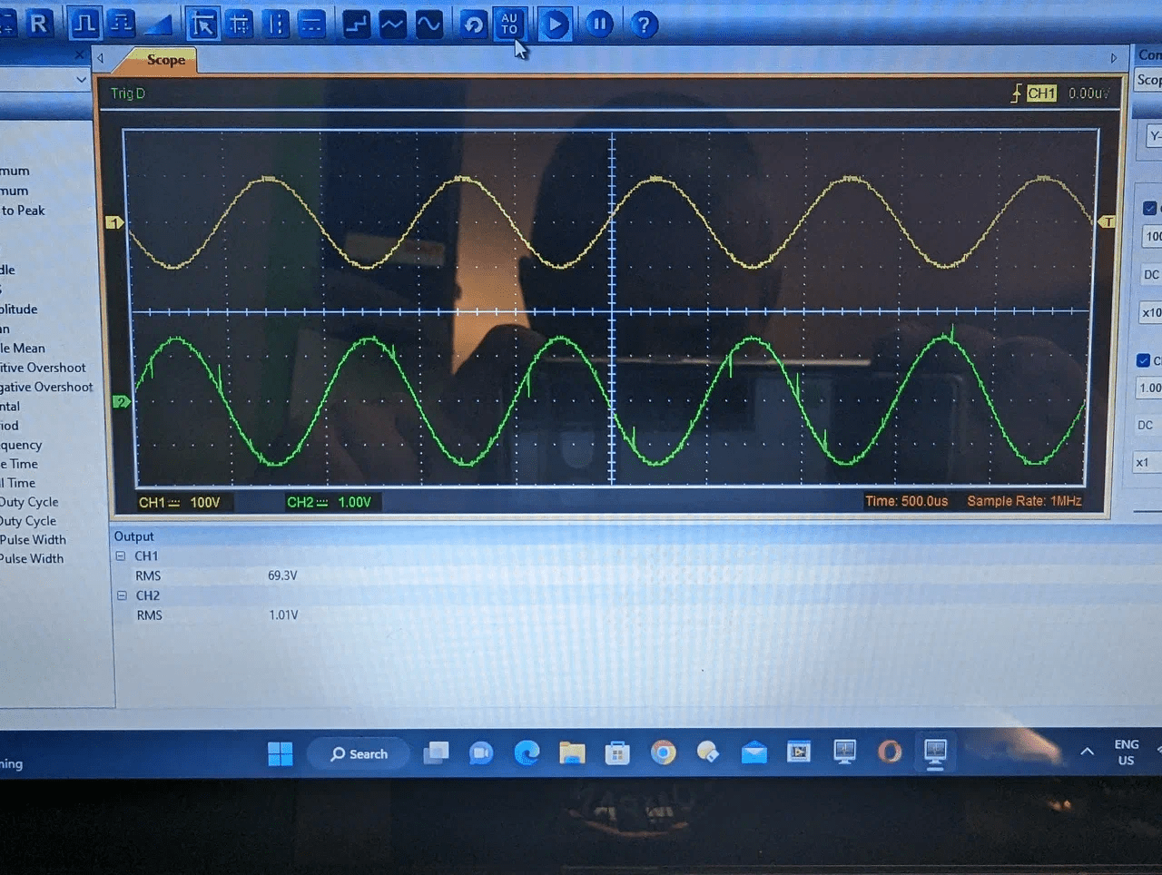Select the RMS 1.01V measurement value
The height and width of the screenshot is (875, 1162).
click(x=283, y=614)
